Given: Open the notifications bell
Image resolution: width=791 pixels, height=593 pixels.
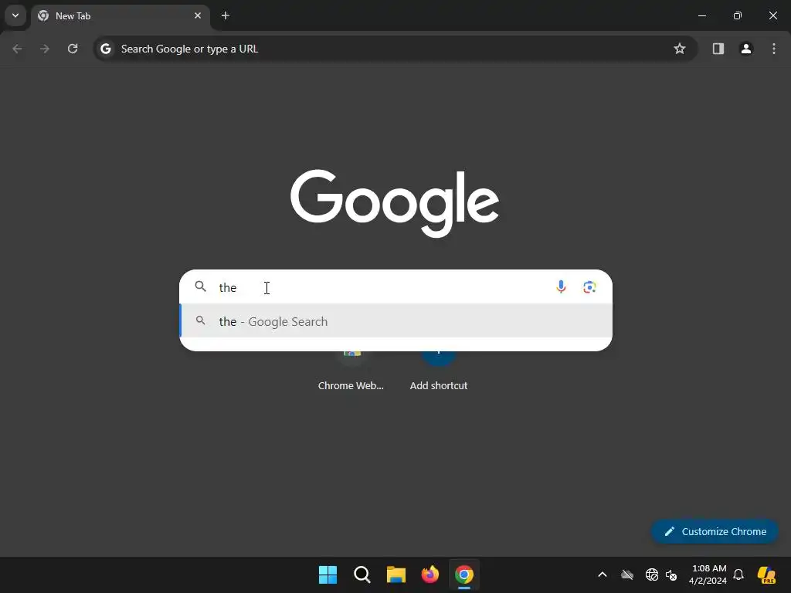Looking at the screenshot, I should [738, 574].
